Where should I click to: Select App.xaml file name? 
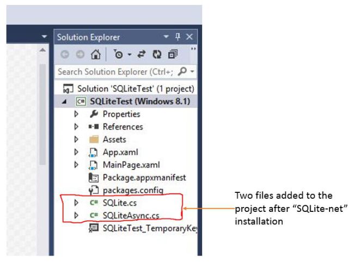[120, 153]
